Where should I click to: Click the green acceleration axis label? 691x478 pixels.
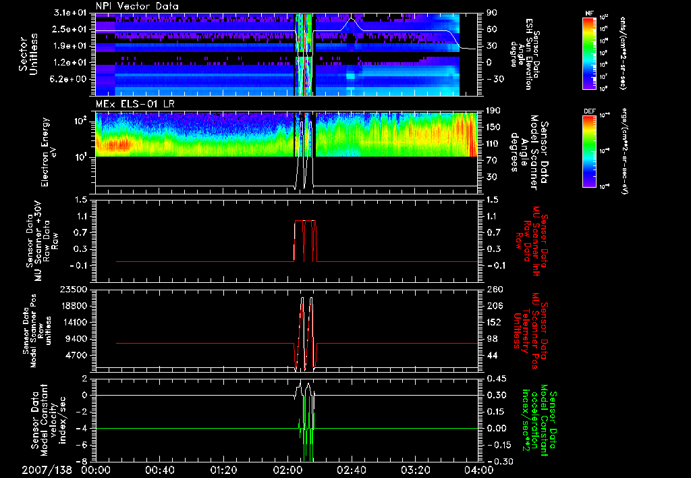(x=539, y=420)
